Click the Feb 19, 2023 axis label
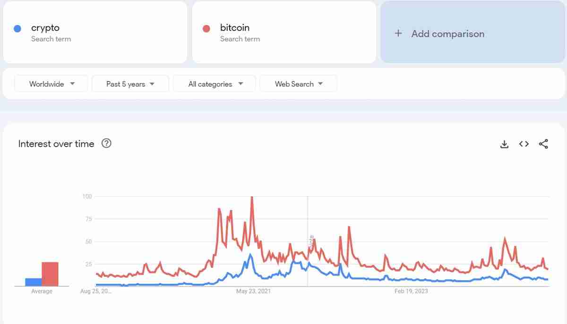The width and height of the screenshot is (567, 324). (411, 291)
